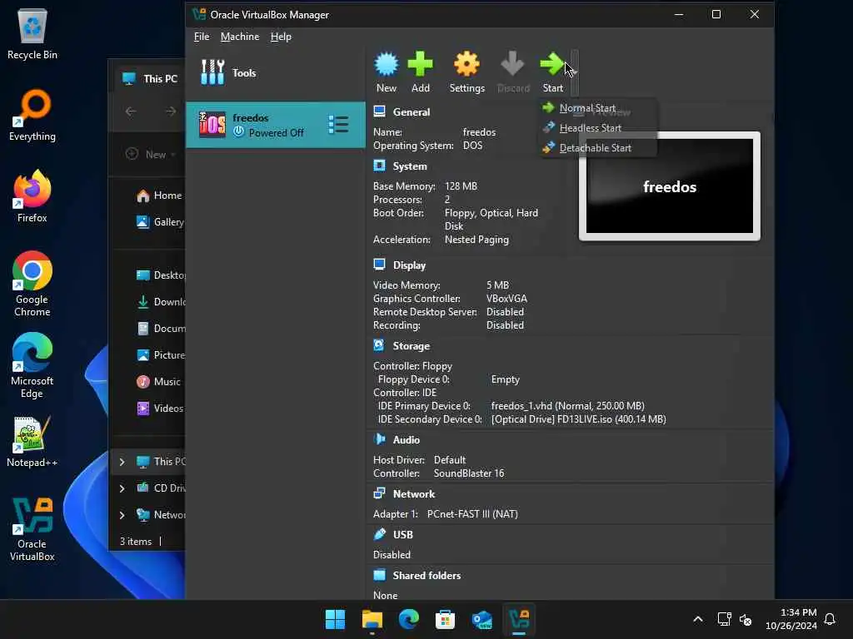Viewport: 853px width, 639px height.
Task: Click the Storage section header
Action: click(x=412, y=346)
